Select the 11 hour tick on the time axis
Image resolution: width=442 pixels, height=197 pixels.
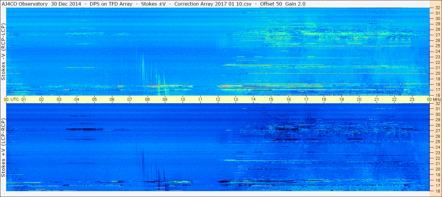pyautogui.click(x=200, y=99)
